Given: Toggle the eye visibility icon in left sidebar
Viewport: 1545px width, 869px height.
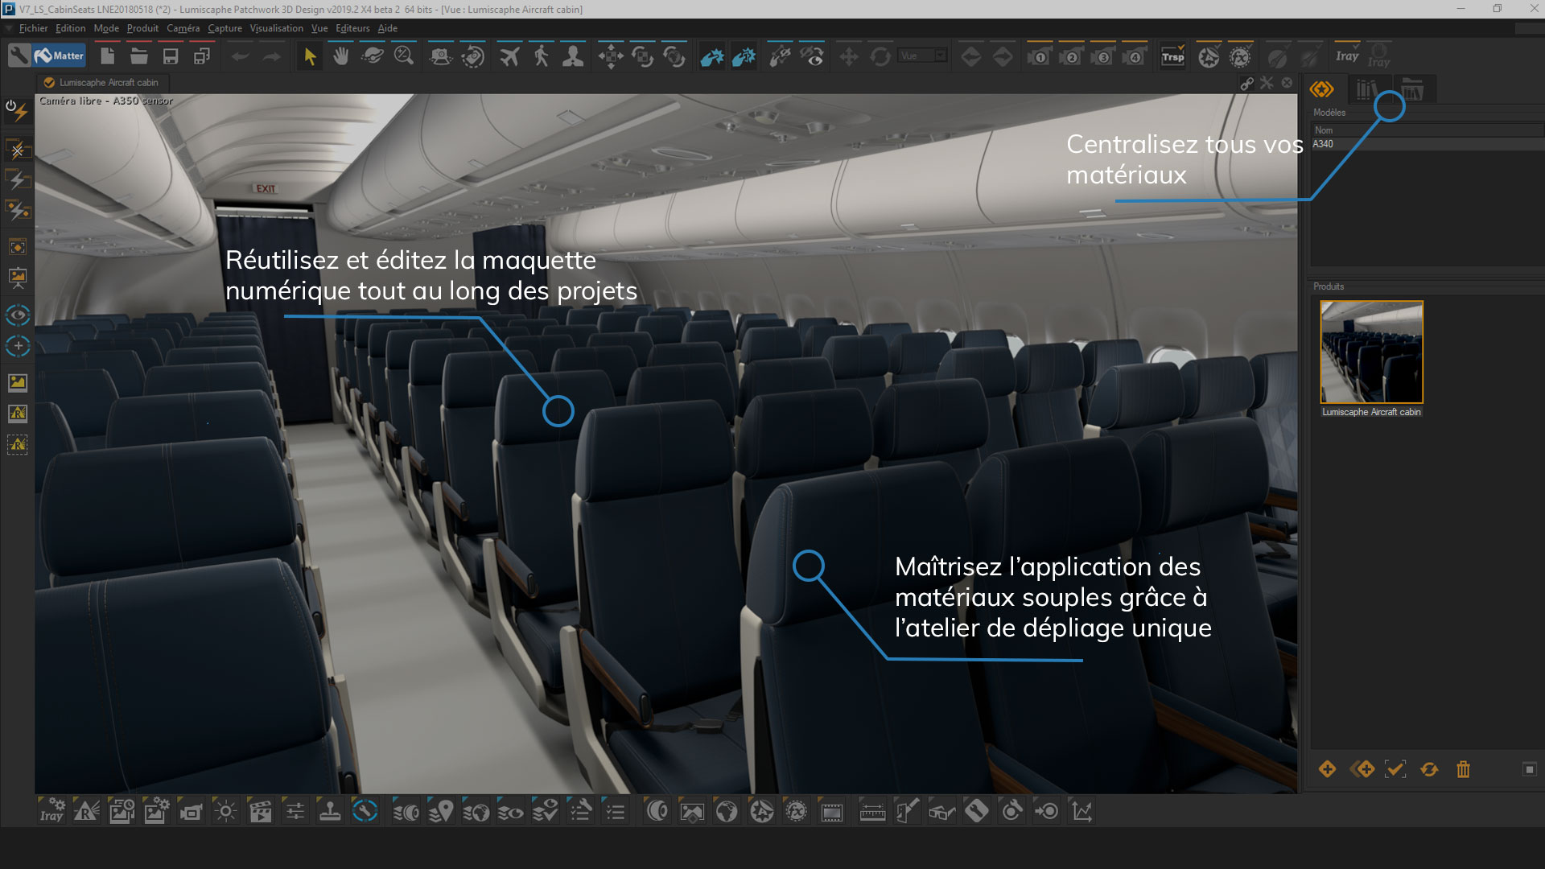Looking at the screenshot, I should tap(18, 315).
